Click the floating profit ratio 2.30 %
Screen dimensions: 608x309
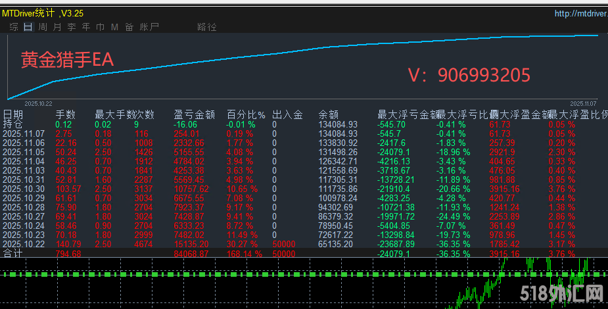(x=562, y=153)
